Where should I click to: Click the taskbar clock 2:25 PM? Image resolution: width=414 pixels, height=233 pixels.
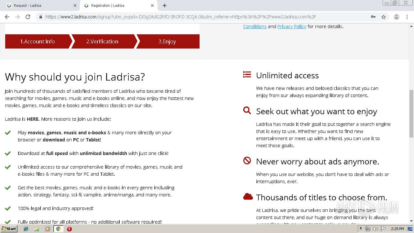point(398,229)
